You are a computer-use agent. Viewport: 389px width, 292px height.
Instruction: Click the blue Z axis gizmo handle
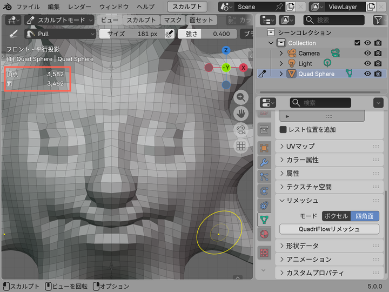[x=226, y=50]
